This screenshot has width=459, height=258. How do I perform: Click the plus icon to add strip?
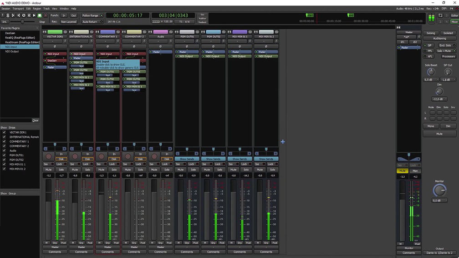click(283, 142)
